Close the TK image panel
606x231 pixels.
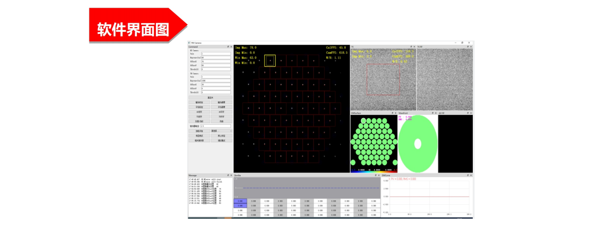point(414,47)
